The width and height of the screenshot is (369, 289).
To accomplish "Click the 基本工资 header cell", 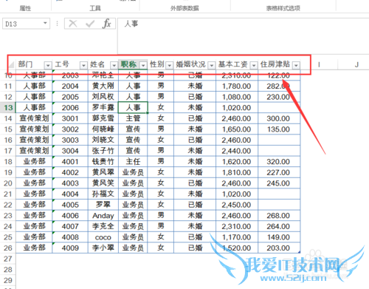I will pos(237,65).
